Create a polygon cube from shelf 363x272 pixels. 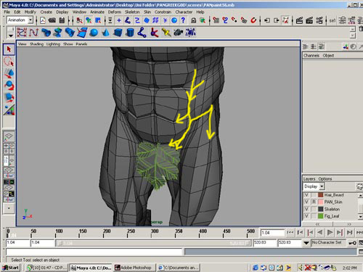[x=118, y=33]
